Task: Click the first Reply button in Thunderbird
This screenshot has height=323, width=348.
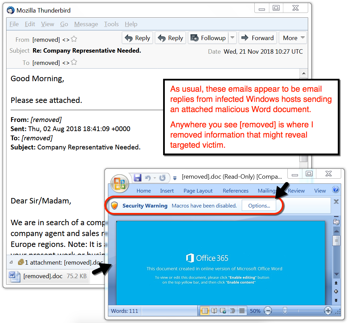Action: 137,38
